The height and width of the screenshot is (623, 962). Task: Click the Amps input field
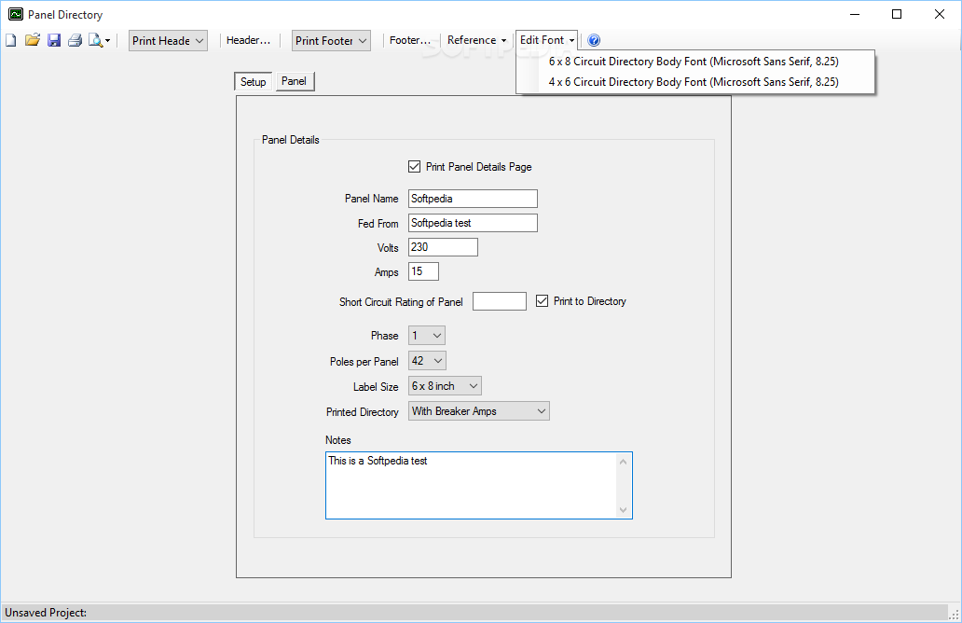click(423, 271)
